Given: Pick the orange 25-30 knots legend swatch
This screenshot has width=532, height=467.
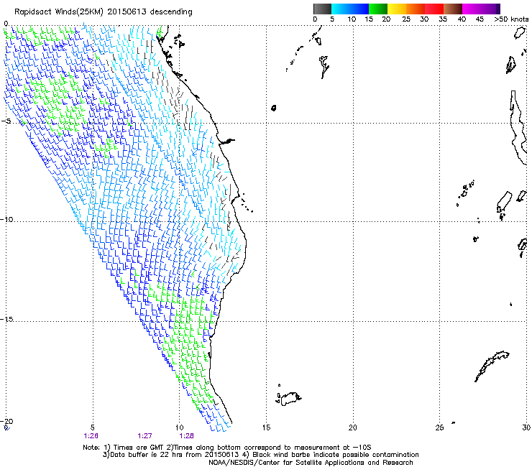Looking at the screenshot, I should click(416, 9).
